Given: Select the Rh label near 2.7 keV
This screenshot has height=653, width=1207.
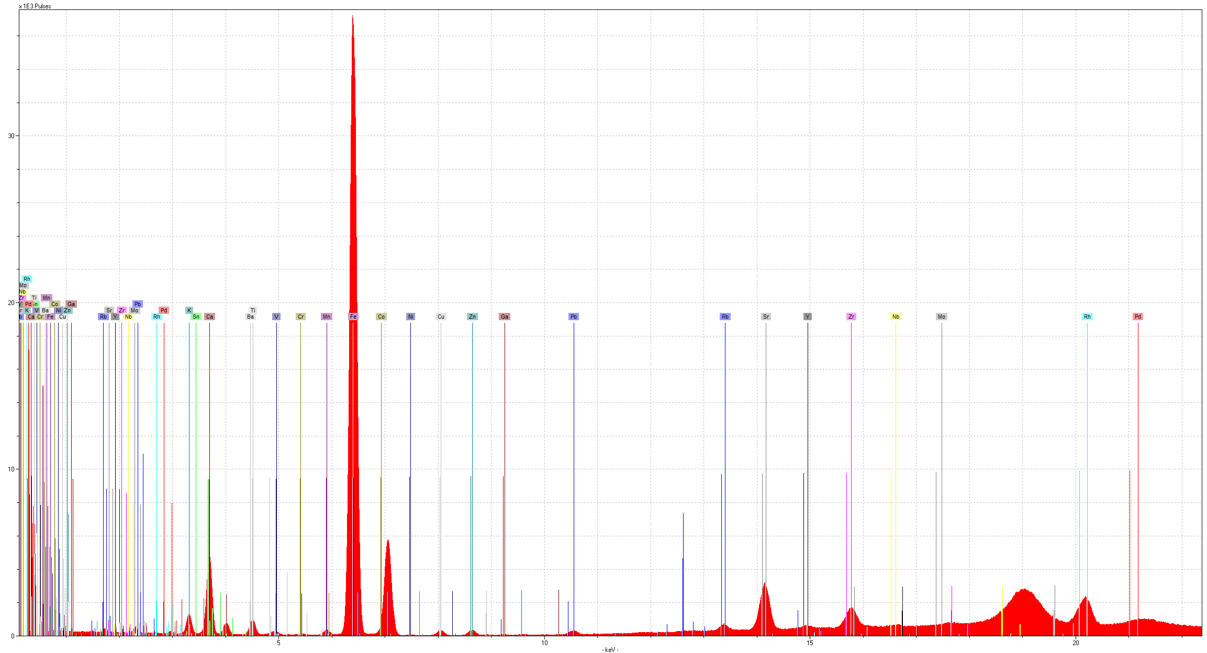Looking at the screenshot, I should [x=157, y=317].
